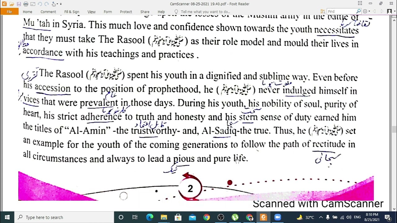Open the Fill & Sign tab
The width and height of the screenshot is (397, 223).
click(72, 12)
